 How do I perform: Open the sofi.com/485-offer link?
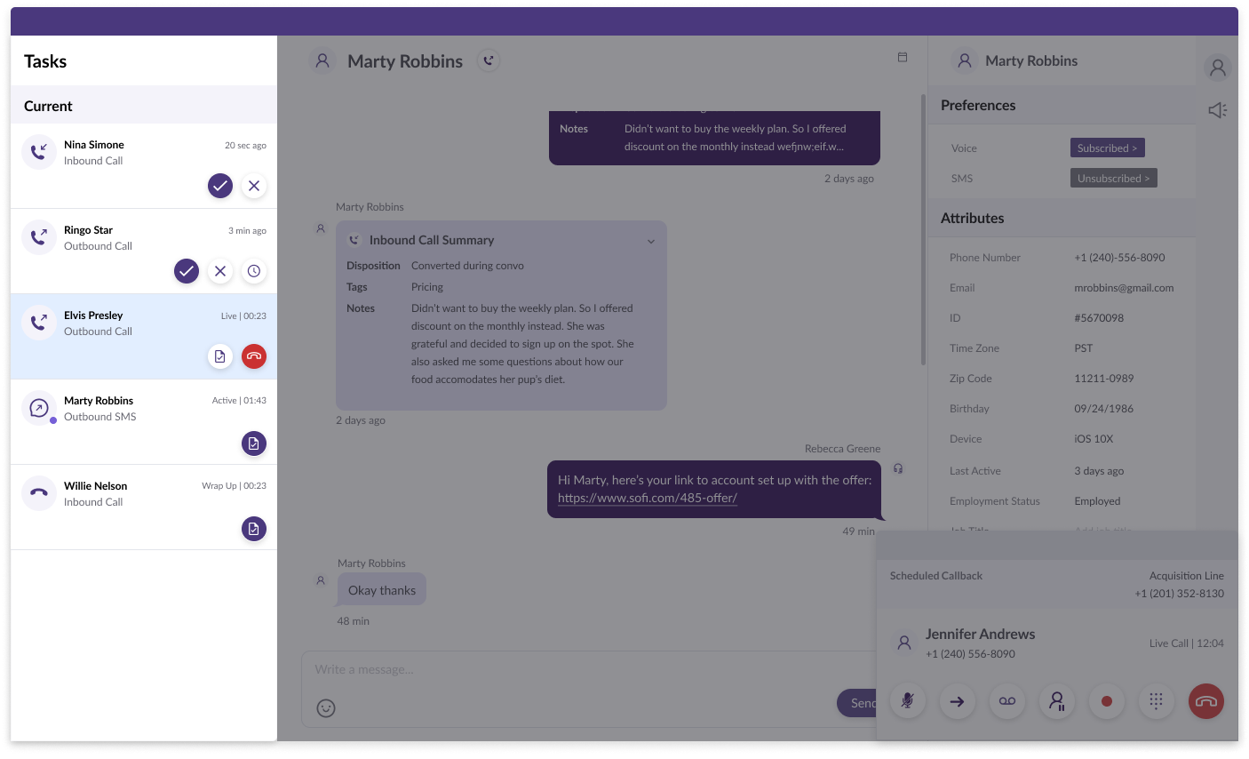point(648,498)
